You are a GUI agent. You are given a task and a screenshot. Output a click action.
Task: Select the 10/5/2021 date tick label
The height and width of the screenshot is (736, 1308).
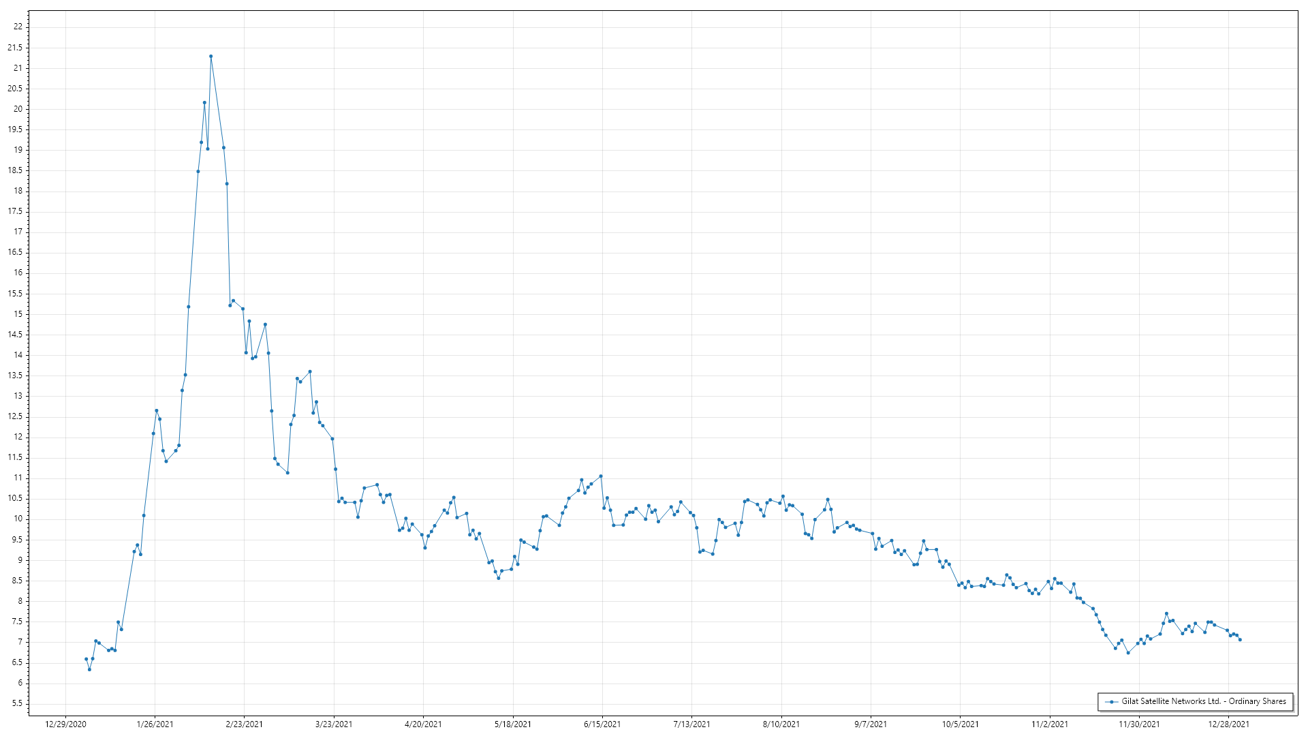pyautogui.click(x=960, y=724)
